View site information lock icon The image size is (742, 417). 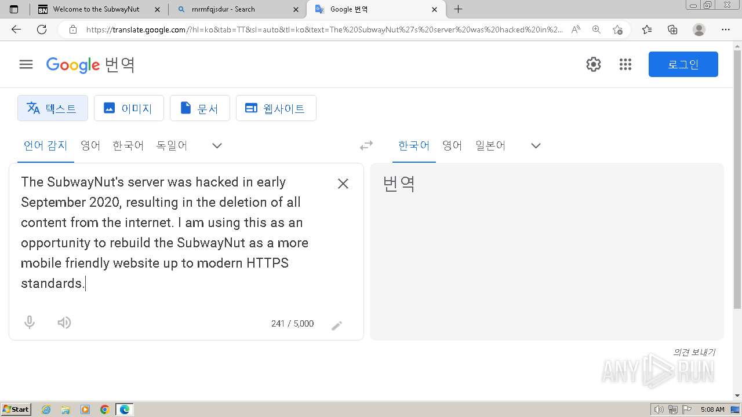73,30
